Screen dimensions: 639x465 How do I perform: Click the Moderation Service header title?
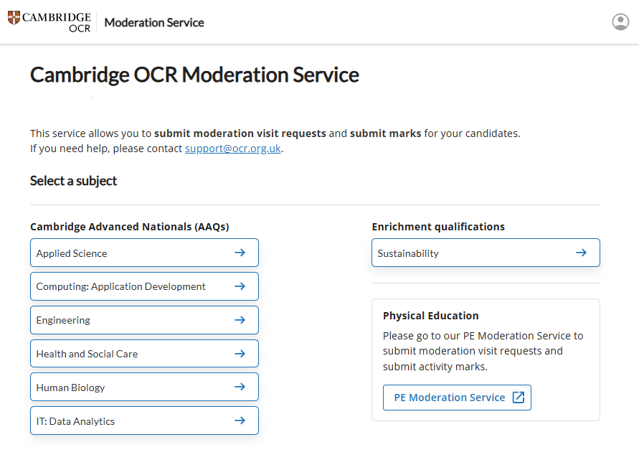(x=154, y=22)
